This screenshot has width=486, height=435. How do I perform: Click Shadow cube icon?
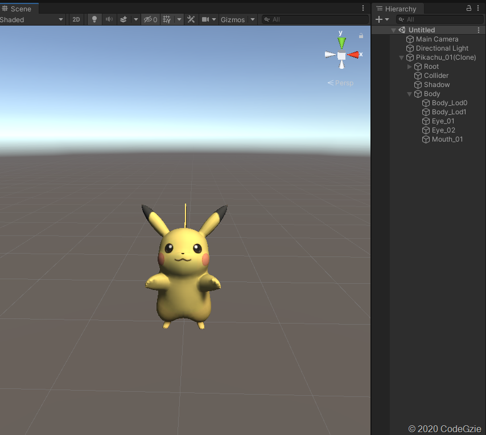point(418,85)
